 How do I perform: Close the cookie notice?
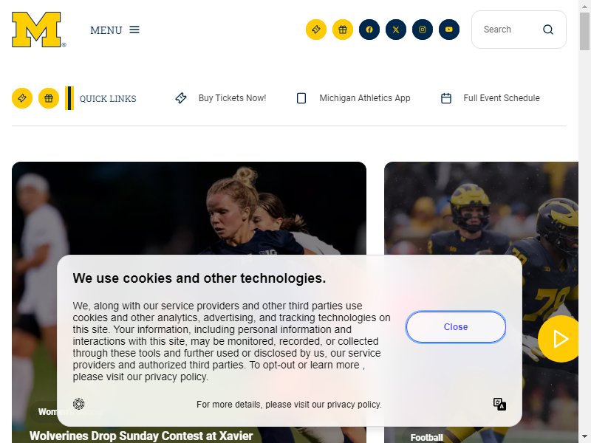pos(456,327)
